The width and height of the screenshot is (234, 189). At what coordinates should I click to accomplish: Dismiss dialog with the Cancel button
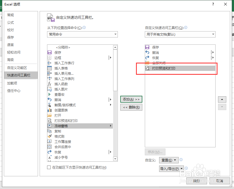[x=220, y=181]
